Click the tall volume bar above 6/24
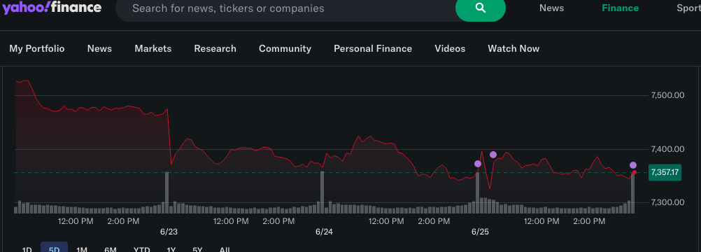This screenshot has width=701, height=252. click(323, 192)
